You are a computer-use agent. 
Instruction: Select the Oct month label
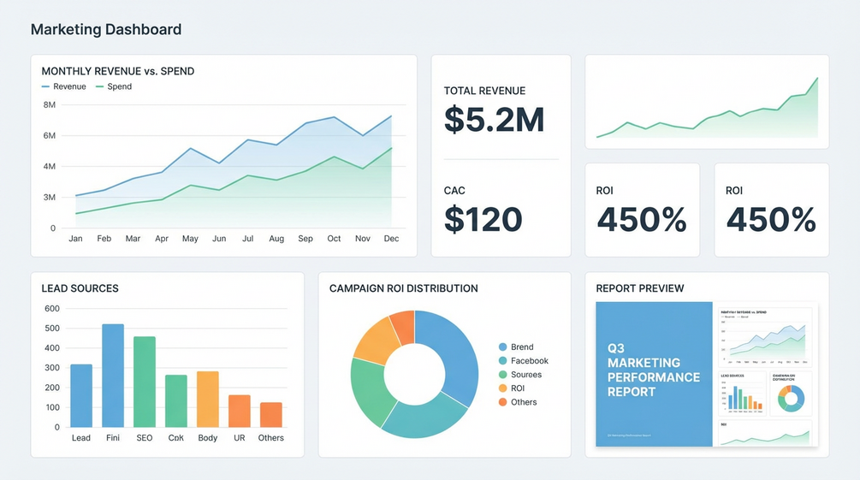pos(334,239)
